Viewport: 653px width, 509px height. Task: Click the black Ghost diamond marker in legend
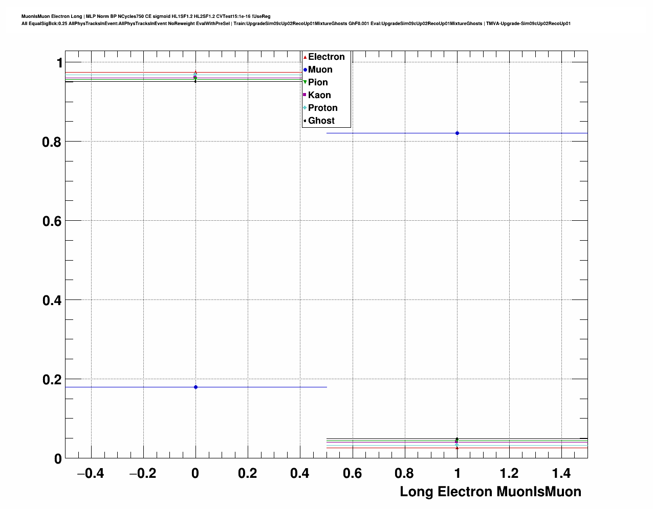(305, 121)
